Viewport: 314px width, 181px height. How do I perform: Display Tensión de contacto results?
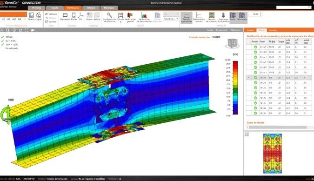click(x=212, y=17)
